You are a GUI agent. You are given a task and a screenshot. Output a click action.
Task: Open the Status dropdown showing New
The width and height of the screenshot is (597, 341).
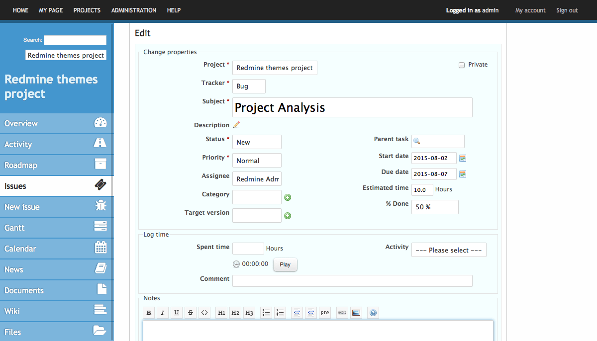tap(257, 142)
